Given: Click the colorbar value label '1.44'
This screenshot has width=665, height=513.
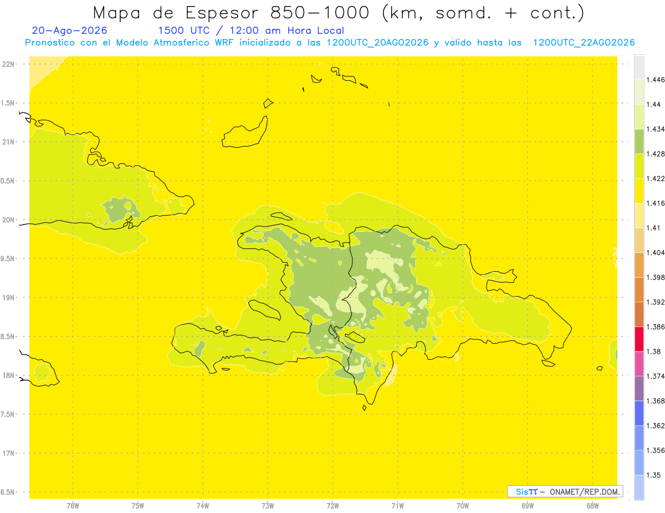Looking at the screenshot, I should [x=654, y=104].
